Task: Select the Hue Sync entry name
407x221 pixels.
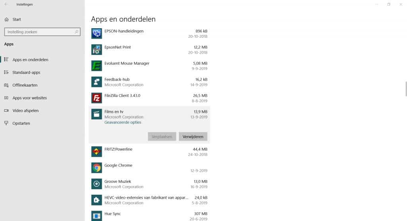Action: point(112,213)
